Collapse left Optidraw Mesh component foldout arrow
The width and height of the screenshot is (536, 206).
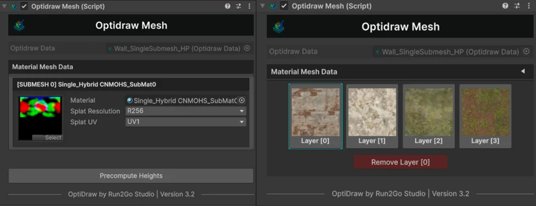[4, 6]
